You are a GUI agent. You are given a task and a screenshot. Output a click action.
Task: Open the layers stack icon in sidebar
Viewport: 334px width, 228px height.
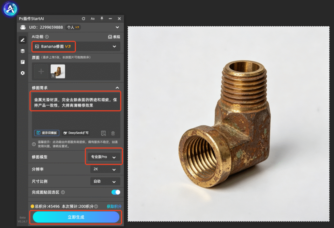tap(23, 51)
